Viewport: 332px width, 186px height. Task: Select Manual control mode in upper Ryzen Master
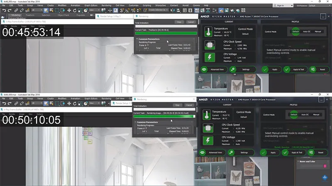coord(317,32)
